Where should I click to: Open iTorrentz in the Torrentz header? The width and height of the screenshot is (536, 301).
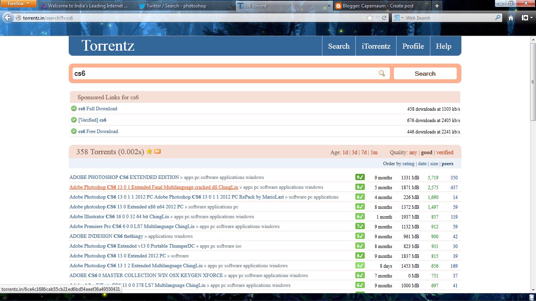point(376,46)
